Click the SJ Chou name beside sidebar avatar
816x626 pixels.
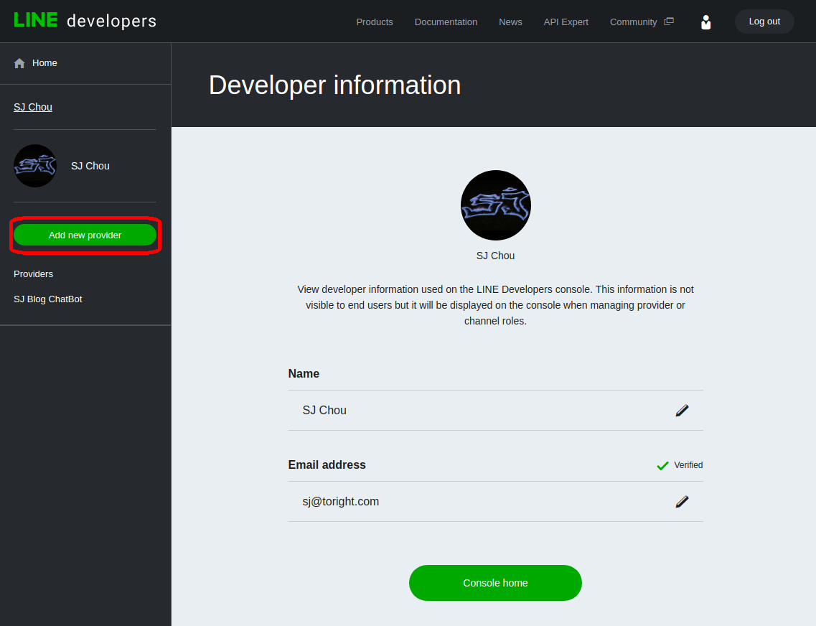click(90, 166)
